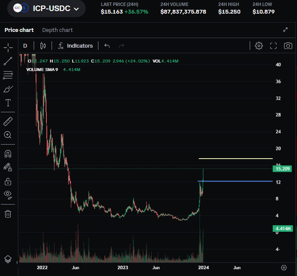Click the 24H low value $10.879
The image size is (297, 276).
263,12
